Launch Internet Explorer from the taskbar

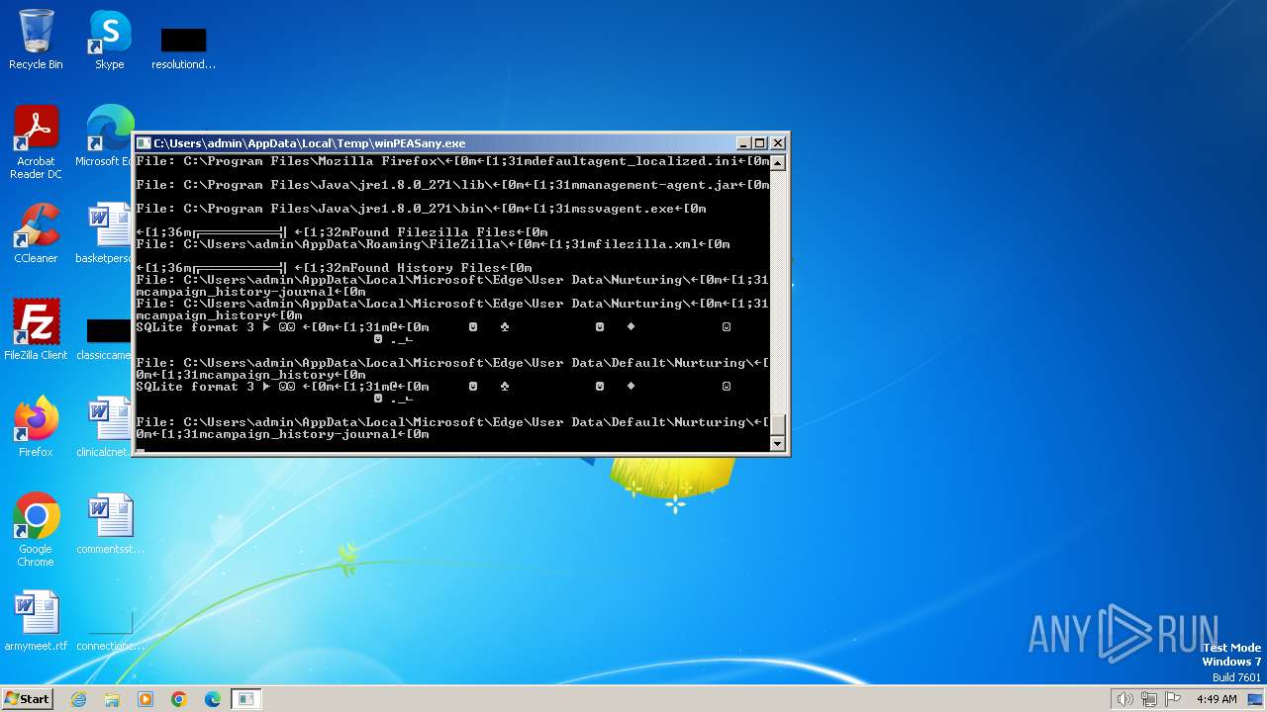(x=78, y=699)
